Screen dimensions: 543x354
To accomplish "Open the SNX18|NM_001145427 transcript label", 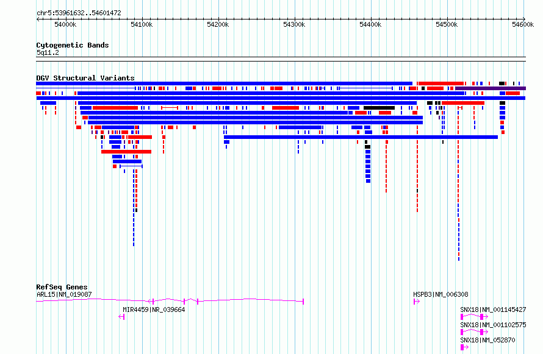I will tap(493, 310).
